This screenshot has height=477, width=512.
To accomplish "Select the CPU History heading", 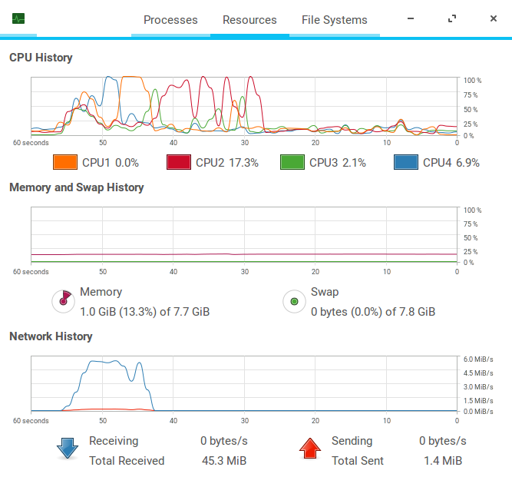I will [41, 58].
